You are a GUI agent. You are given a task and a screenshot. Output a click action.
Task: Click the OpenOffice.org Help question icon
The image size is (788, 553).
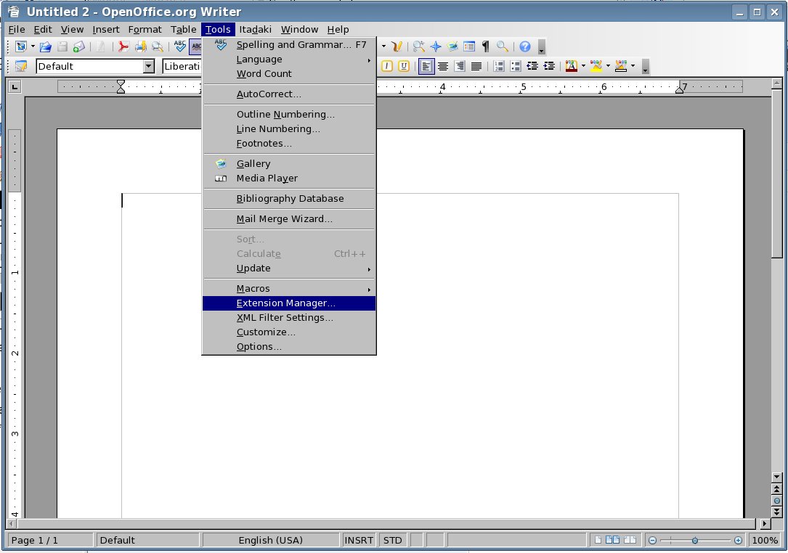coord(524,47)
